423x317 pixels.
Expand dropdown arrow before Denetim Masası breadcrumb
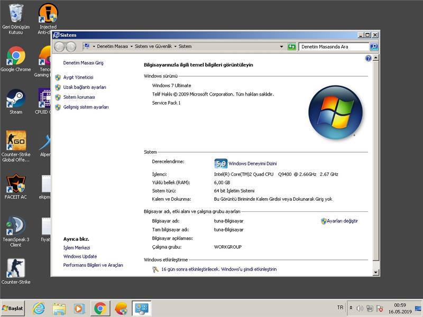click(x=94, y=46)
